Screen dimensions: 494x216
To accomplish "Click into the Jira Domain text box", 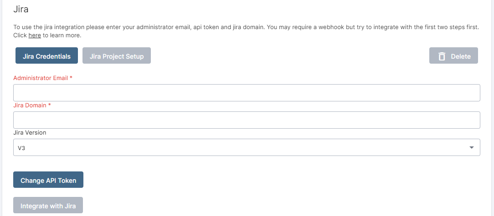I will pyautogui.click(x=247, y=120).
